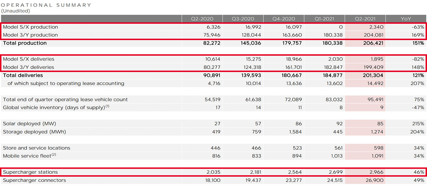The image size is (427, 188).
Task: Click the (Unaudited) subtitle
Action: point(15,11)
